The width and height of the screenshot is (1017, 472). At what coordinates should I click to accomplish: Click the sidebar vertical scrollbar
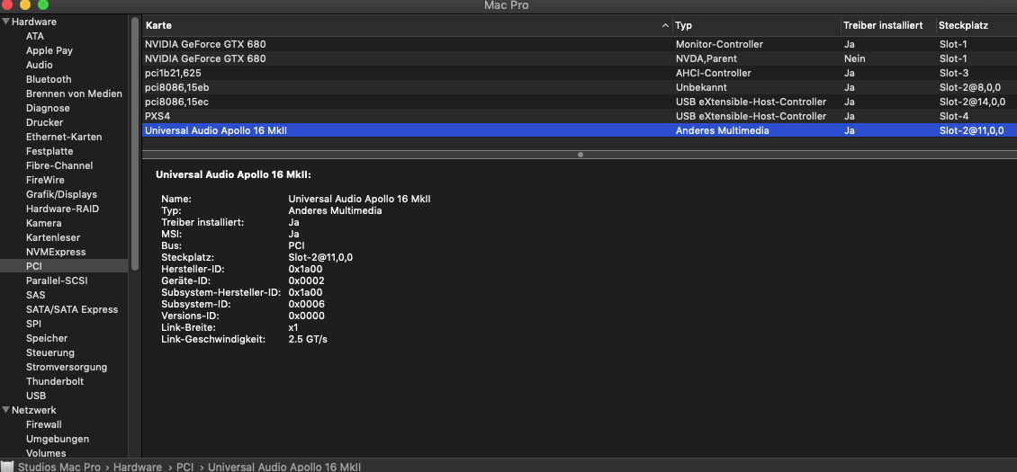[x=134, y=144]
